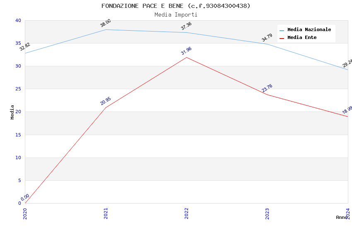The height and width of the screenshot is (228, 352).
Task: Select the 2021 year label on x-axis
Action: pos(106,213)
